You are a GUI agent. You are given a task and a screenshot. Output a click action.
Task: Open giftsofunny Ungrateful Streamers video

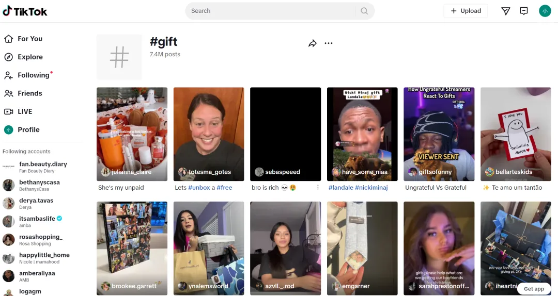coord(439,134)
